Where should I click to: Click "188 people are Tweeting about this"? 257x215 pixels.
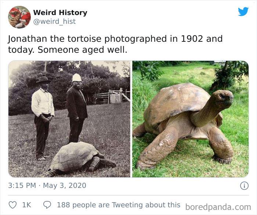118,205
